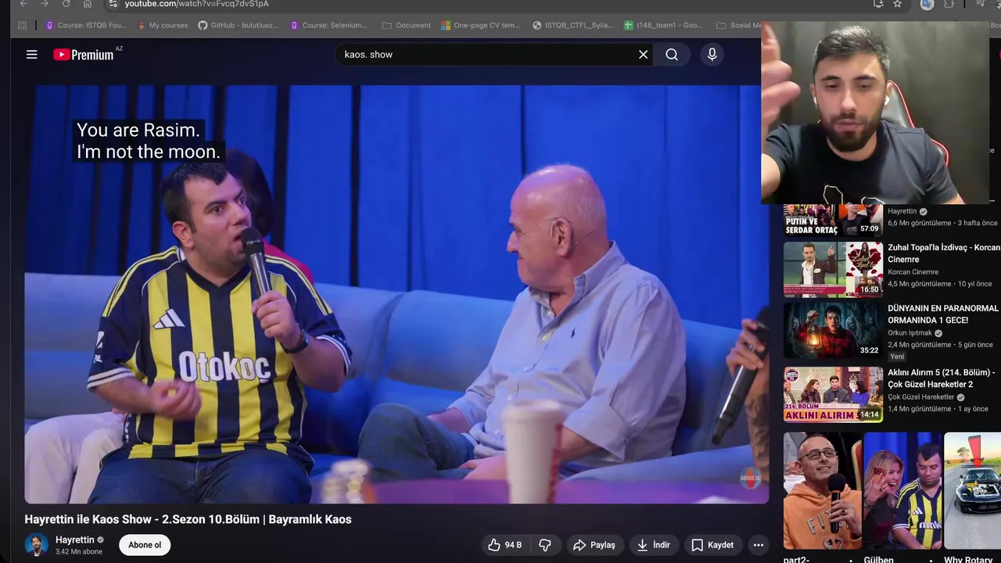Open the more actions three-dot menu
This screenshot has height=563, width=1001.
[x=758, y=545]
